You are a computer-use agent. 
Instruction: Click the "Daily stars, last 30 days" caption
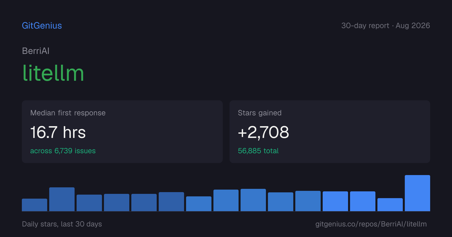[x=62, y=224]
